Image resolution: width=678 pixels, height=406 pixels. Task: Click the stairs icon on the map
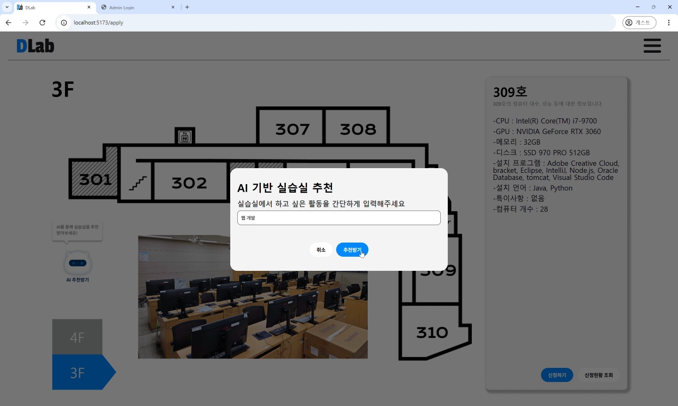pyautogui.click(x=138, y=183)
